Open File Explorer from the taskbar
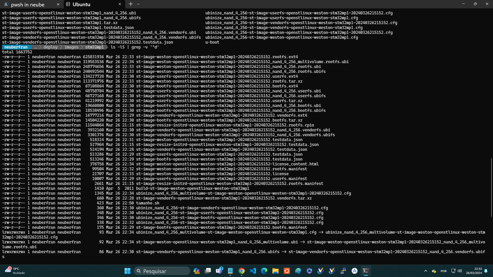The height and width of the screenshot is (277, 493). pos(275,271)
